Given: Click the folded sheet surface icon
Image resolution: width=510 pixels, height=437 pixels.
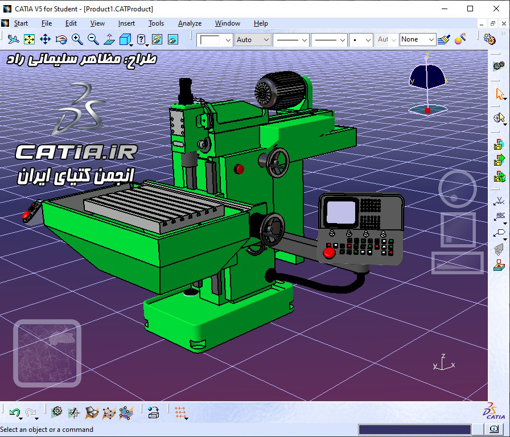Looking at the screenshot, I should pos(92,413).
